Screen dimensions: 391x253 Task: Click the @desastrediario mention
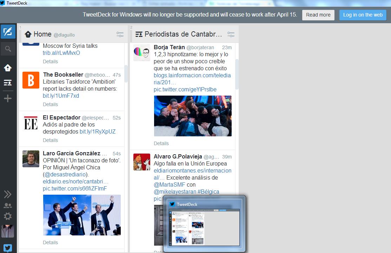(65, 175)
